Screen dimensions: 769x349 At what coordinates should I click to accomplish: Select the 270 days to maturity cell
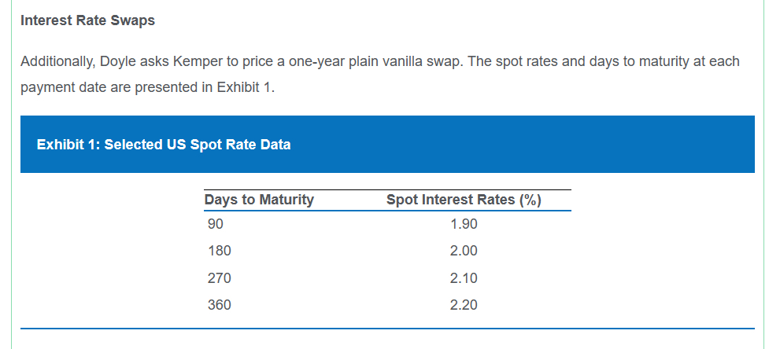[218, 277]
